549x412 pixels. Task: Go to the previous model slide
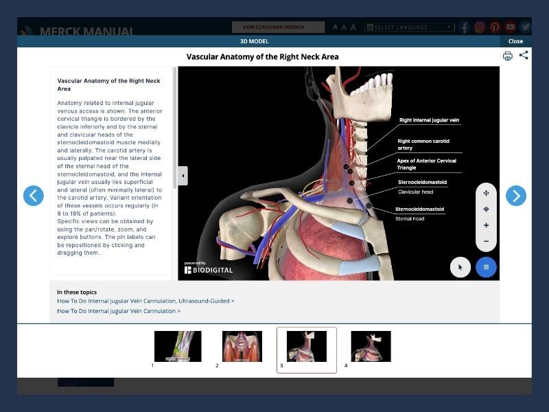click(33, 196)
